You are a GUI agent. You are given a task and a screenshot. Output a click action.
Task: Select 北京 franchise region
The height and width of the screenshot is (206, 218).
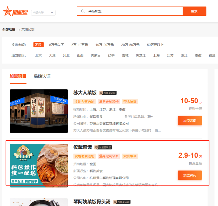pos(38,55)
